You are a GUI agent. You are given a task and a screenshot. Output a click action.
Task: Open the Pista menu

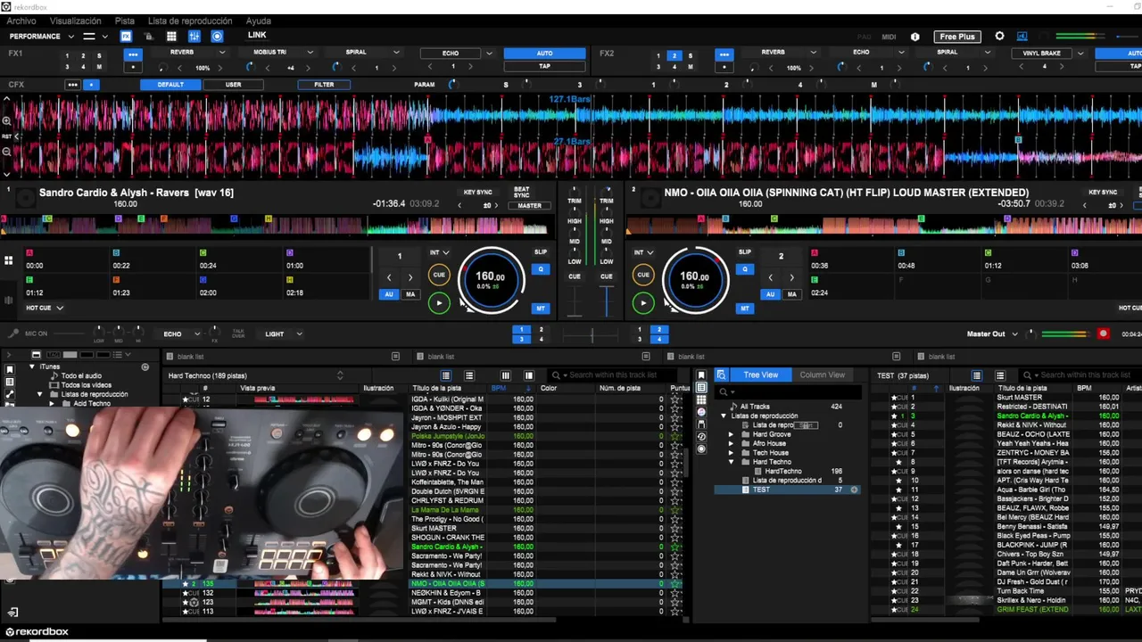(x=125, y=21)
